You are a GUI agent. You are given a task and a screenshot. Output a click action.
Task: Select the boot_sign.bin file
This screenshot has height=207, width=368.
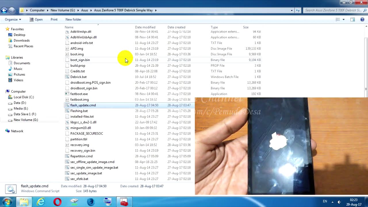(80, 60)
